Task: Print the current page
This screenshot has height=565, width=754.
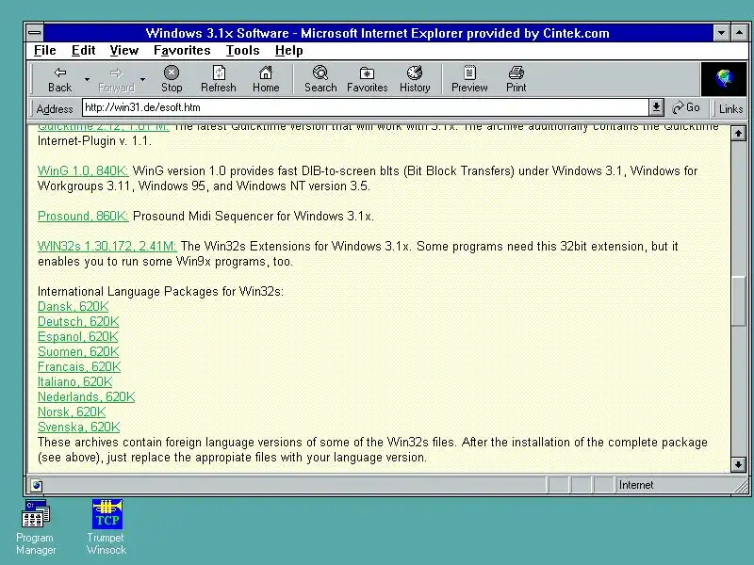Action: [x=516, y=79]
